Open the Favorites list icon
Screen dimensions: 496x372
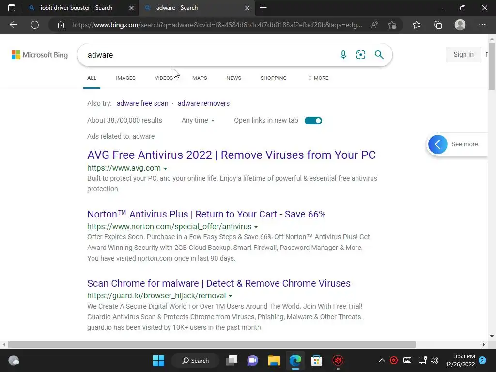(x=417, y=25)
